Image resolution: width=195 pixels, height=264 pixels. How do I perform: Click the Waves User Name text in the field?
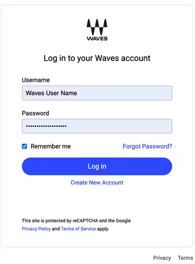[x=51, y=93]
